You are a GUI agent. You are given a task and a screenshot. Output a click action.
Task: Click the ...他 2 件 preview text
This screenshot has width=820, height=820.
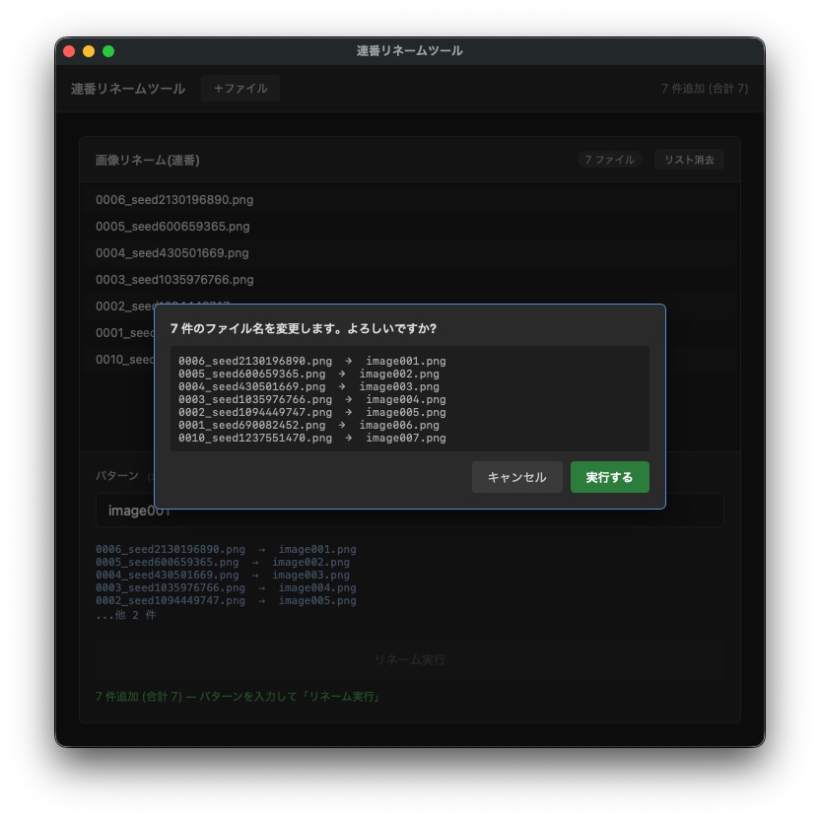(x=125, y=615)
